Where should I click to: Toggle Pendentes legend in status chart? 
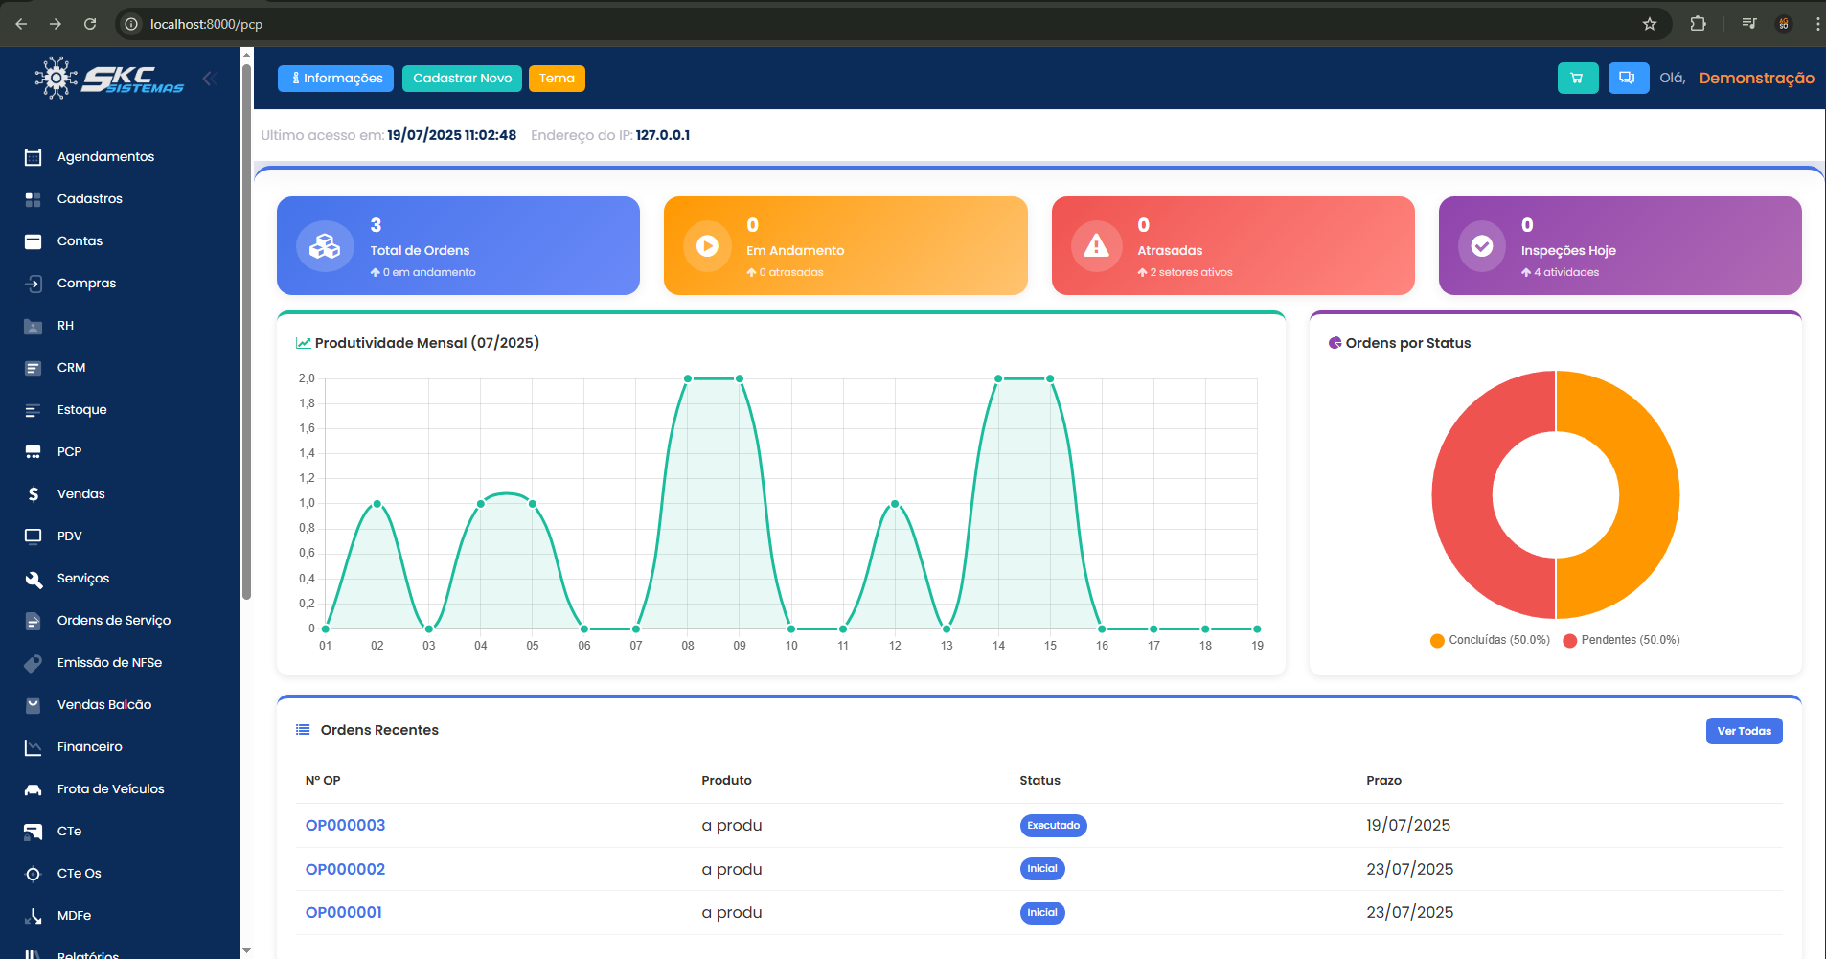point(1621,640)
